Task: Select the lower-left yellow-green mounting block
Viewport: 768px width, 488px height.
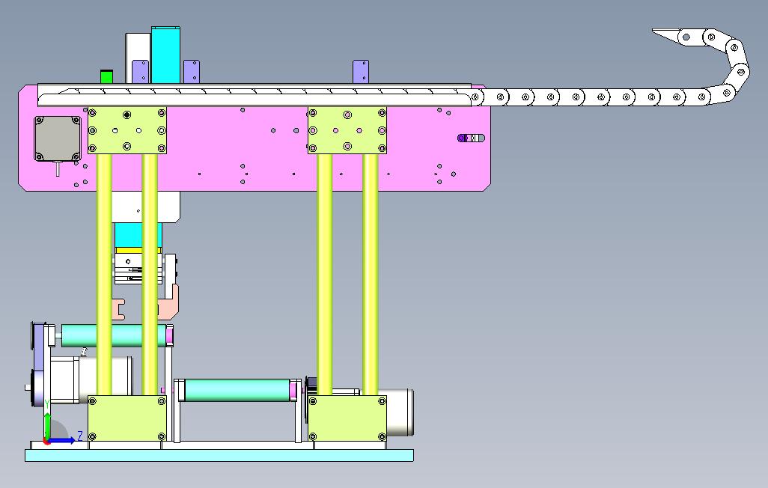Action: pyautogui.click(x=127, y=418)
